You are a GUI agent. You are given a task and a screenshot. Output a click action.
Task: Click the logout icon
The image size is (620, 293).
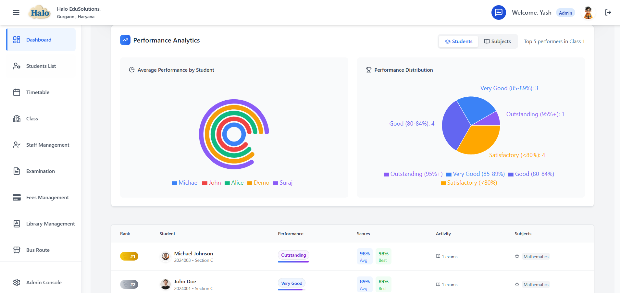click(x=608, y=13)
